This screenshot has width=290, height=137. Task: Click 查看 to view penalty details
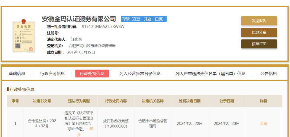coord(263,123)
